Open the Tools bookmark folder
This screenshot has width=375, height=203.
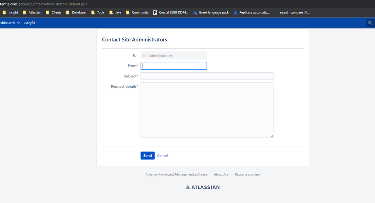click(x=98, y=12)
